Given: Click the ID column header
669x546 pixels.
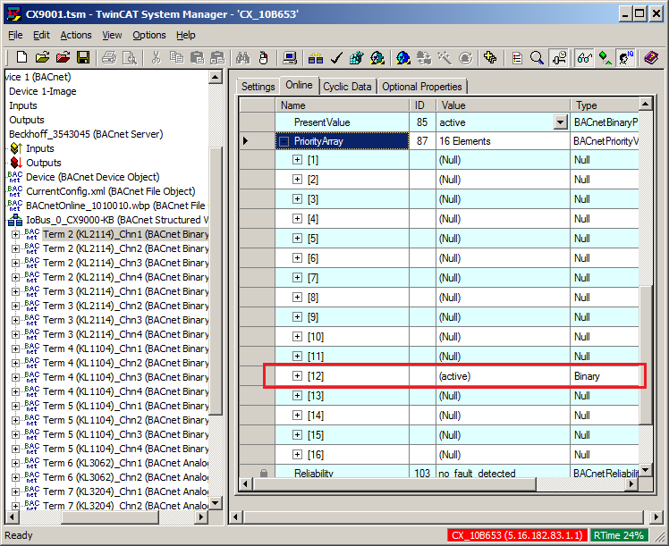Looking at the screenshot, I should [422, 105].
